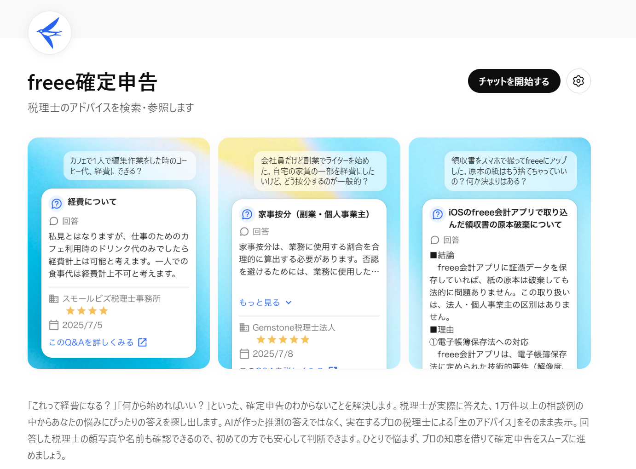Click the 経費について card heading

coord(92,202)
